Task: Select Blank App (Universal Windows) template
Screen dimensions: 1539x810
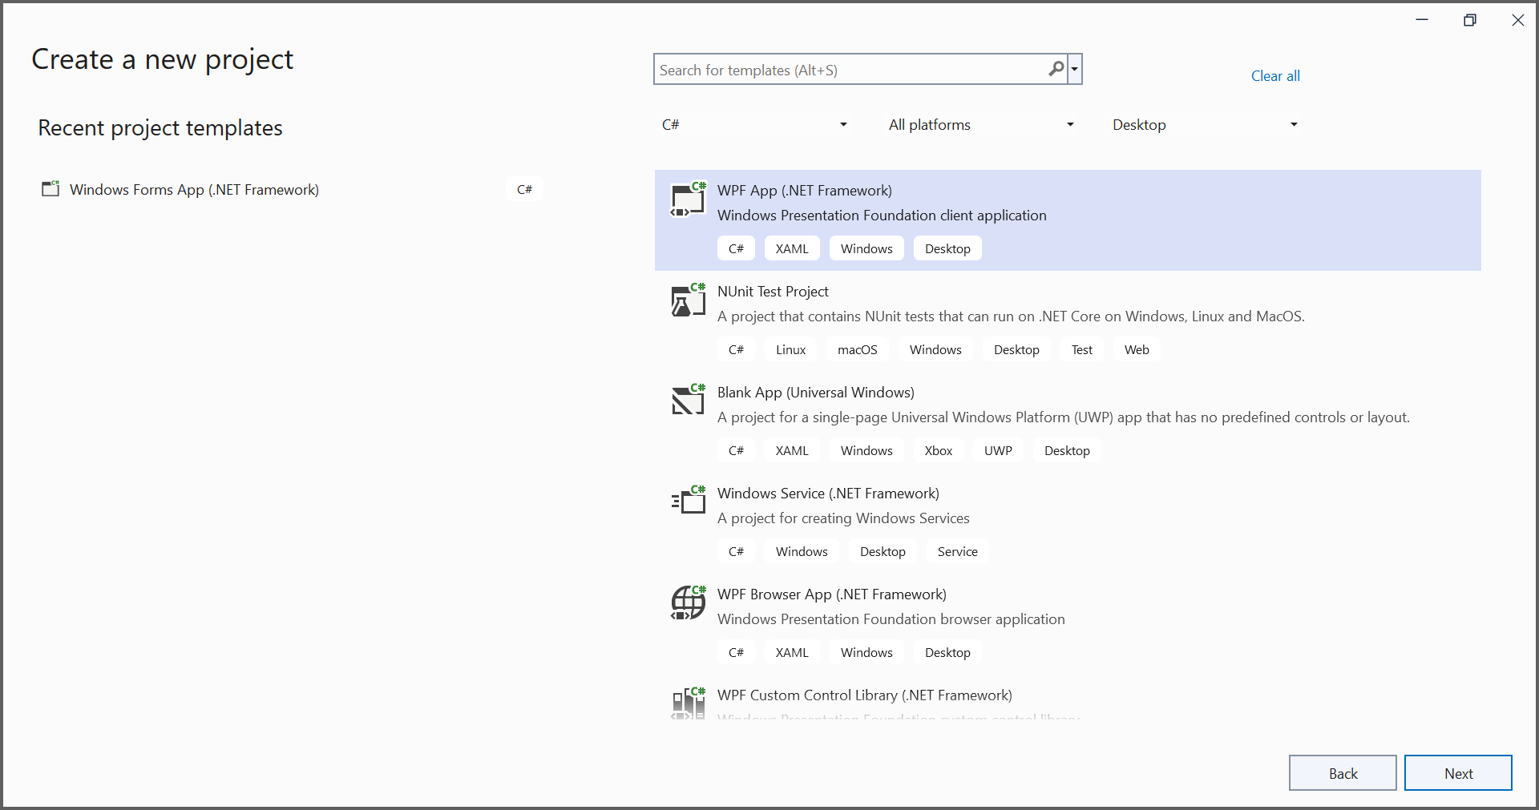Action: coord(1068,422)
